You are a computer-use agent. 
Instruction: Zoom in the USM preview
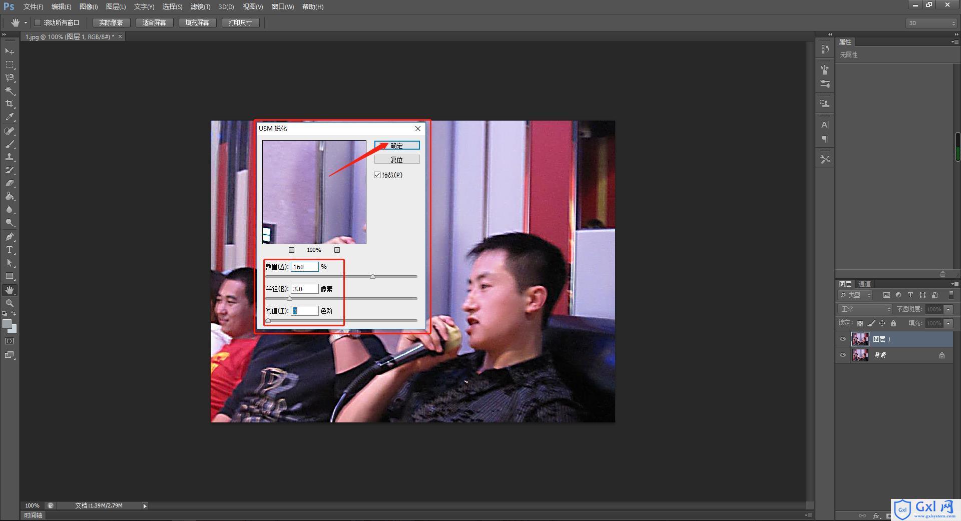(x=337, y=250)
